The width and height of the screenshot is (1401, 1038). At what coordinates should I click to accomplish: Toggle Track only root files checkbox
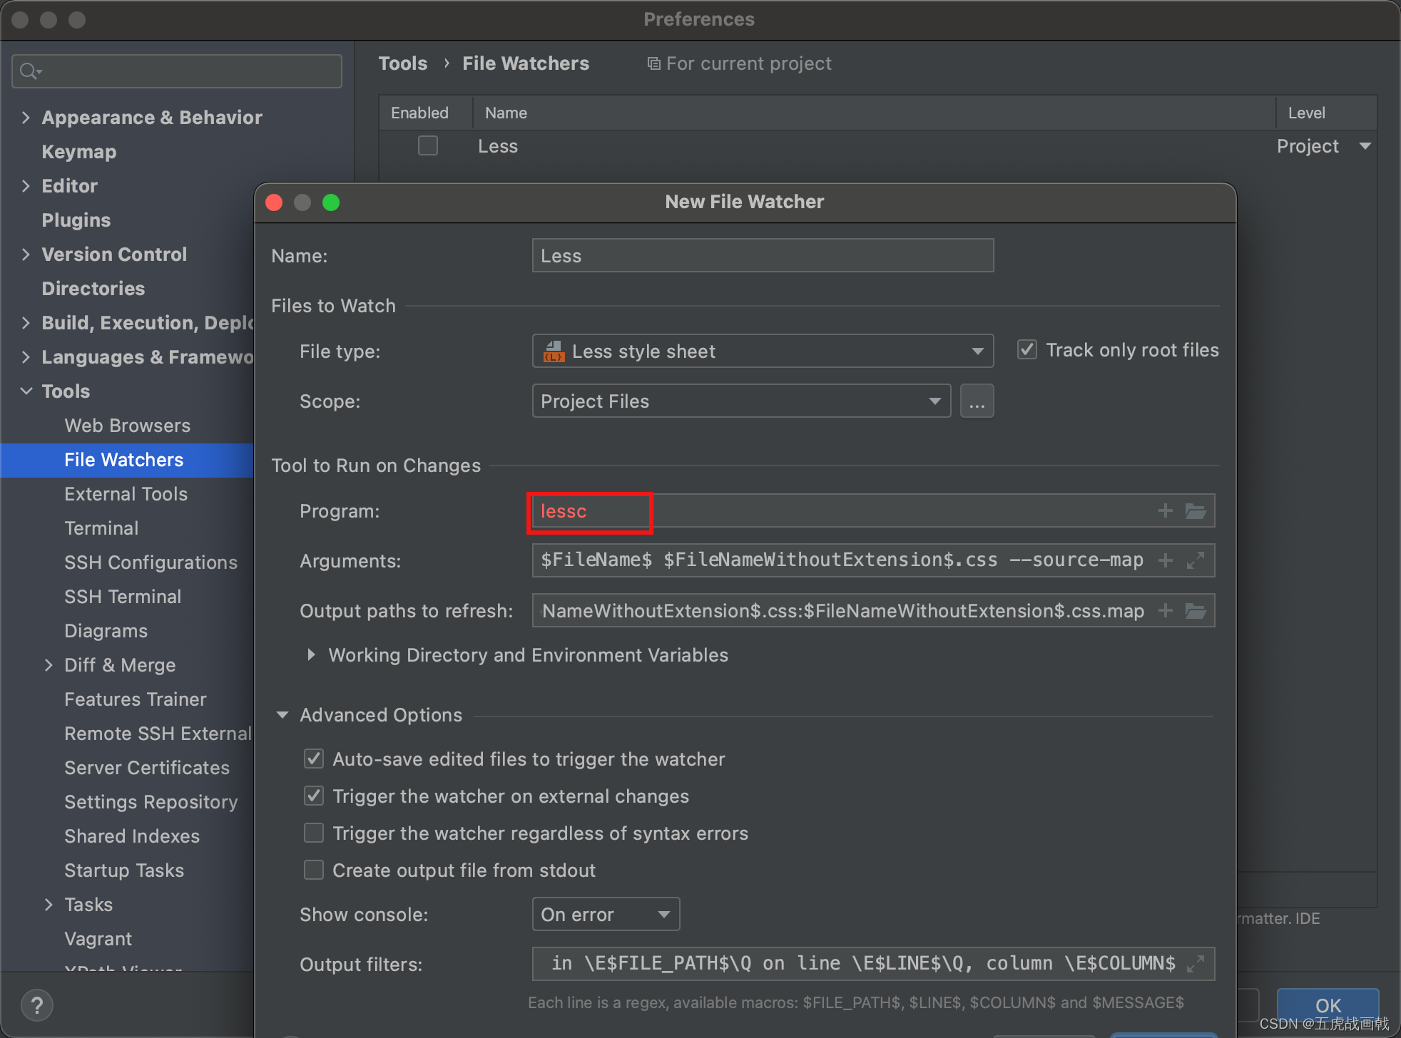point(1027,350)
